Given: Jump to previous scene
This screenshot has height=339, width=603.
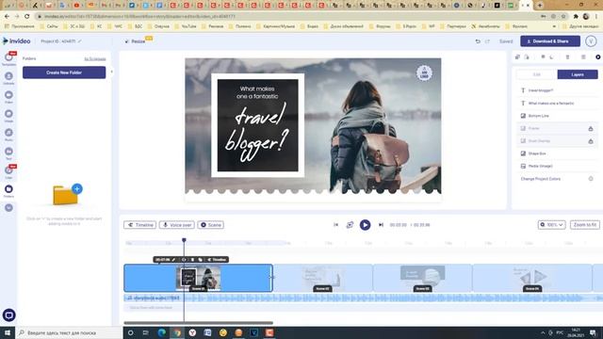Looking at the screenshot, I should 335,225.
